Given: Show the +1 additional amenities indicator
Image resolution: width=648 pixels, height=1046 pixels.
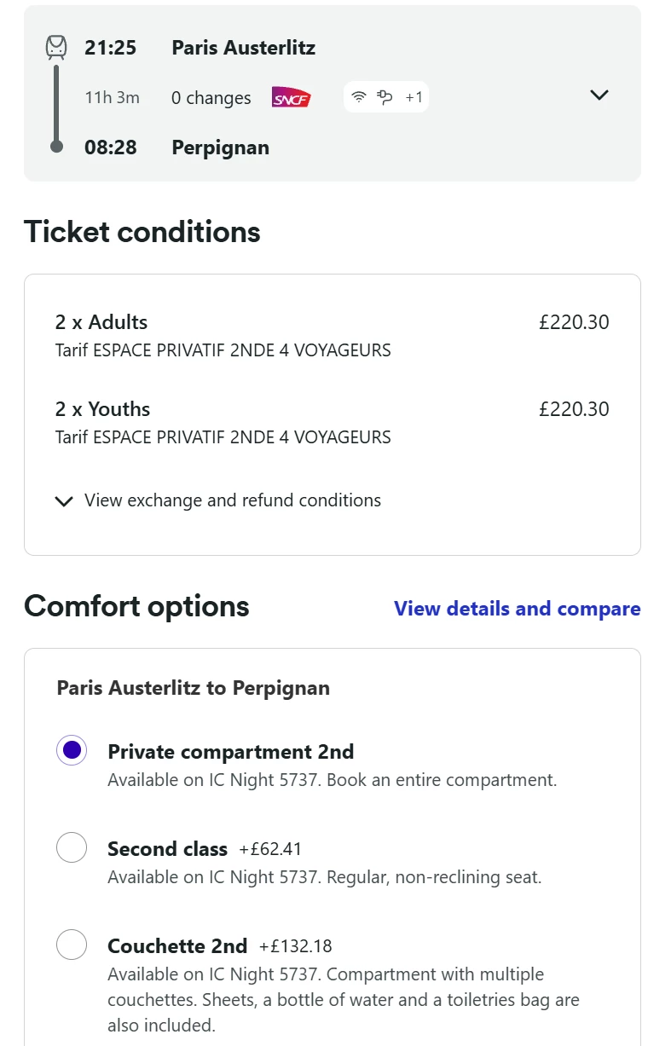Looking at the screenshot, I should click(x=414, y=97).
